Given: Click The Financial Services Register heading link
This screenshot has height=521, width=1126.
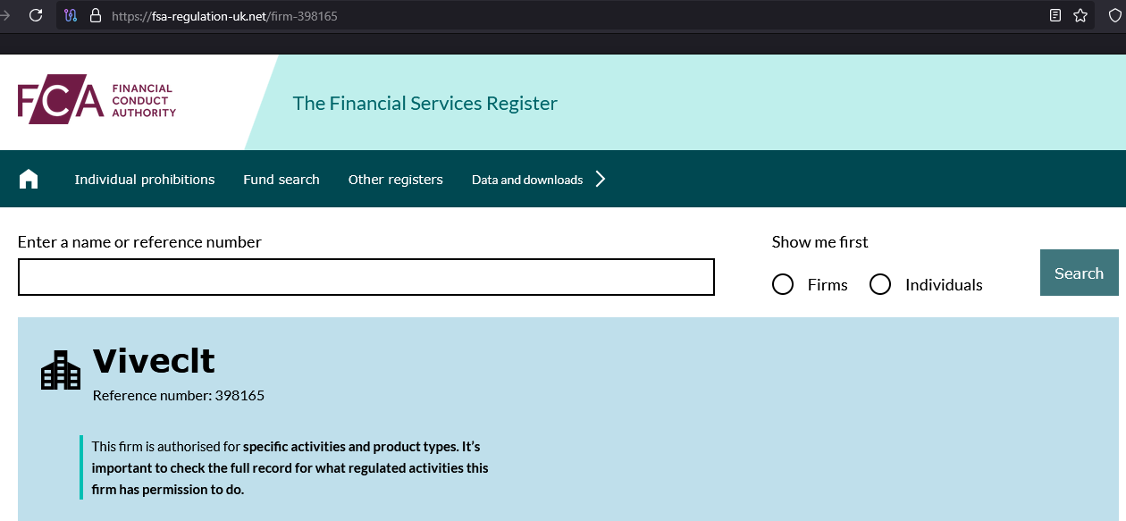Looking at the screenshot, I should point(425,104).
